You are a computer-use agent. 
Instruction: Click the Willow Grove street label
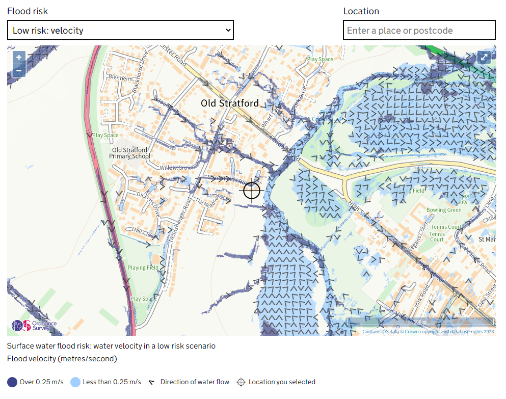(x=176, y=168)
